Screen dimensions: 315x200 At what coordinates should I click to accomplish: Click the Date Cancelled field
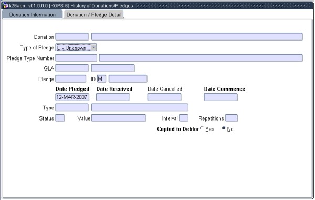164,97
